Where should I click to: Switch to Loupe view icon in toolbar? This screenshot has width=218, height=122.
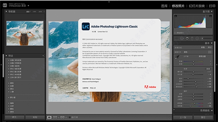(x=49, y=117)
